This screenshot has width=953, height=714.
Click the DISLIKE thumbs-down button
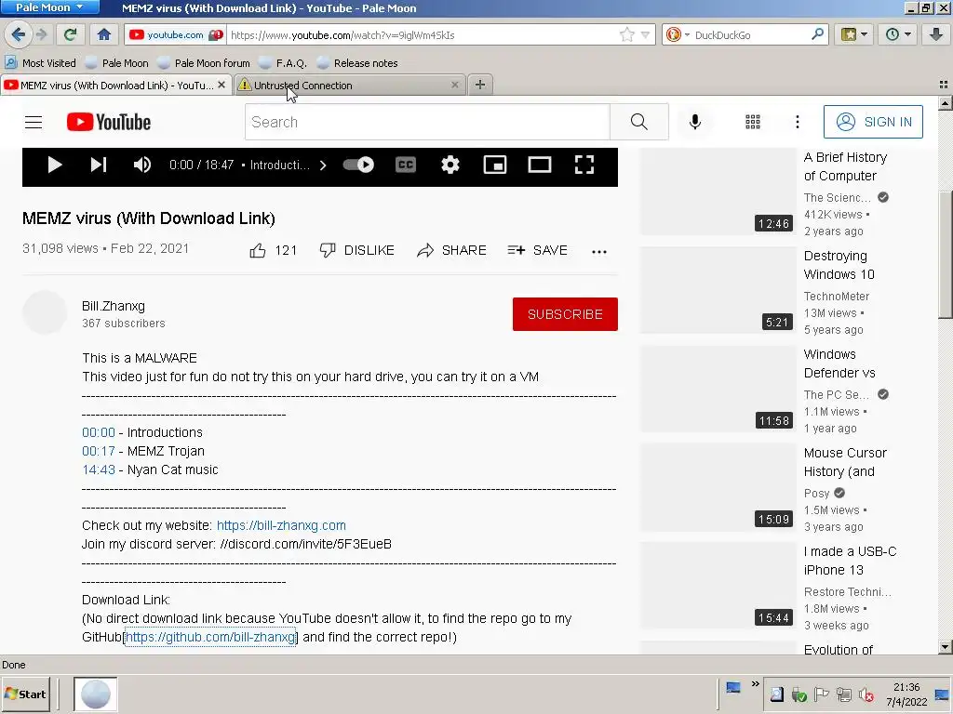point(356,250)
